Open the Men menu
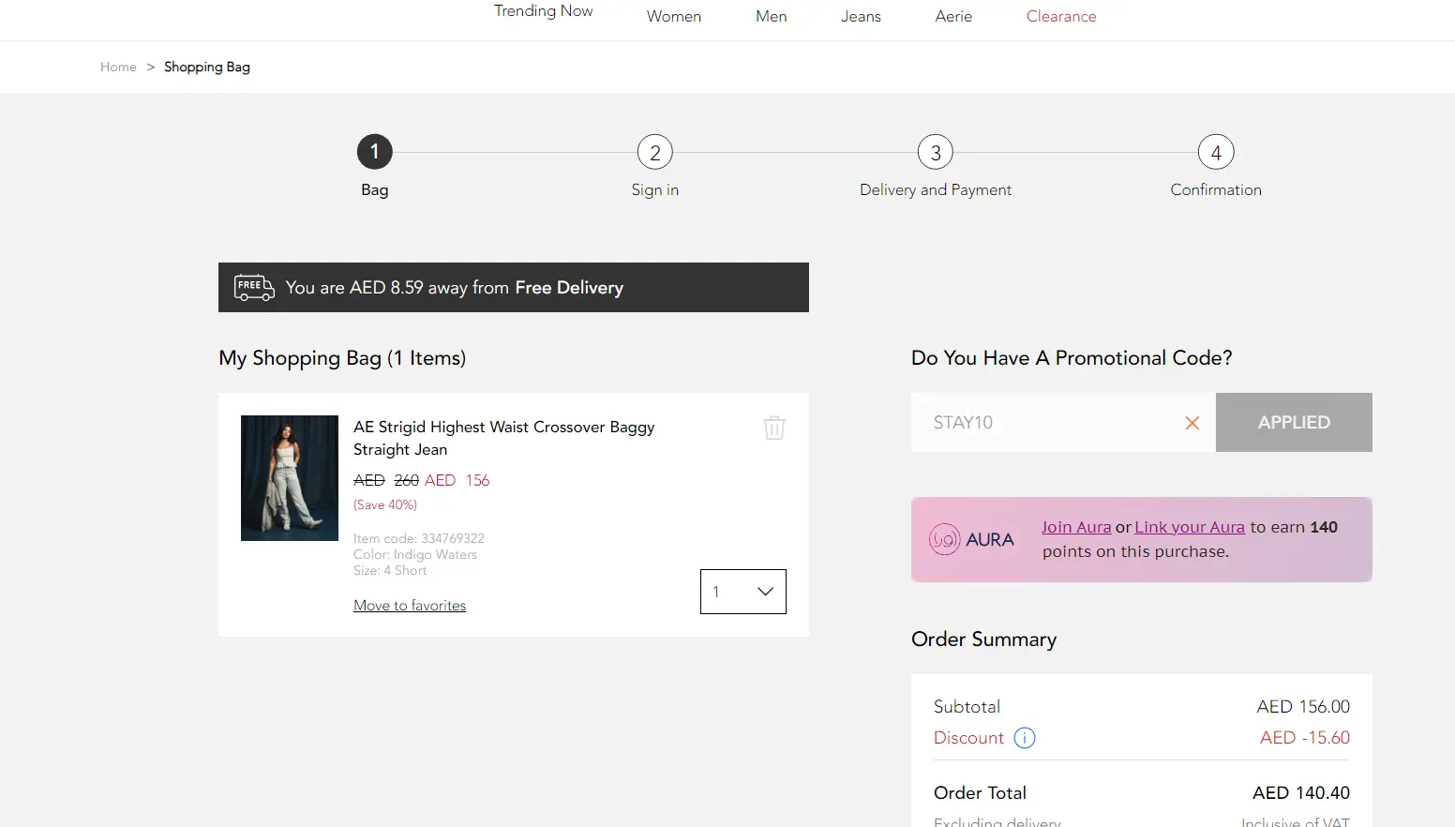Screen dimensions: 1455x827 (x=771, y=17)
